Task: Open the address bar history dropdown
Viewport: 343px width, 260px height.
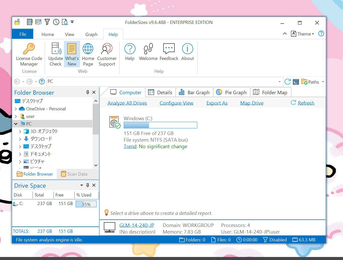Action: [x=280, y=82]
